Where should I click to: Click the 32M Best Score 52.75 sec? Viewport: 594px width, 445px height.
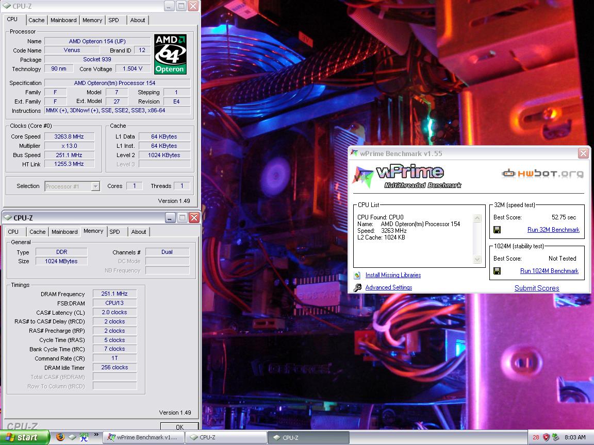pyautogui.click(x=564, y=217)
